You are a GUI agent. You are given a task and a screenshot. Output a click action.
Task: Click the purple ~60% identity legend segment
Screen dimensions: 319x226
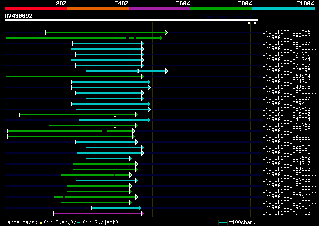pos(159,9)
